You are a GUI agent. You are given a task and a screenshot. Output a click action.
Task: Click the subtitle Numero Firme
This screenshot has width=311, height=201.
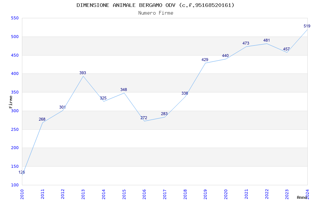pos(156,13)
